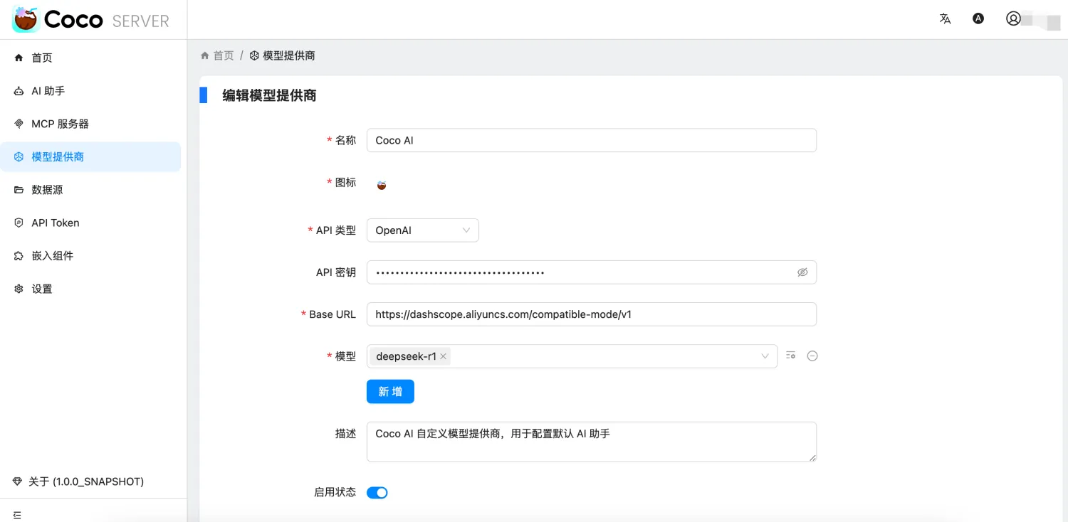This screenshot has width=1068, height=522.
Task: Click the diamond icon next to 关于
Action: (x=18, y=481)
